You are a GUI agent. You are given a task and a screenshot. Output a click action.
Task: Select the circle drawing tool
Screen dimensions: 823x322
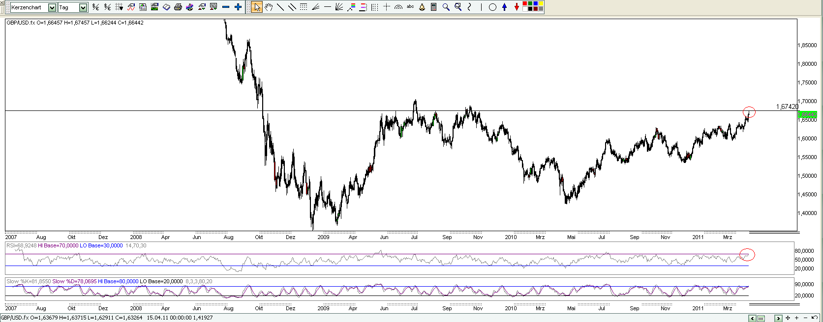point(492,7)
